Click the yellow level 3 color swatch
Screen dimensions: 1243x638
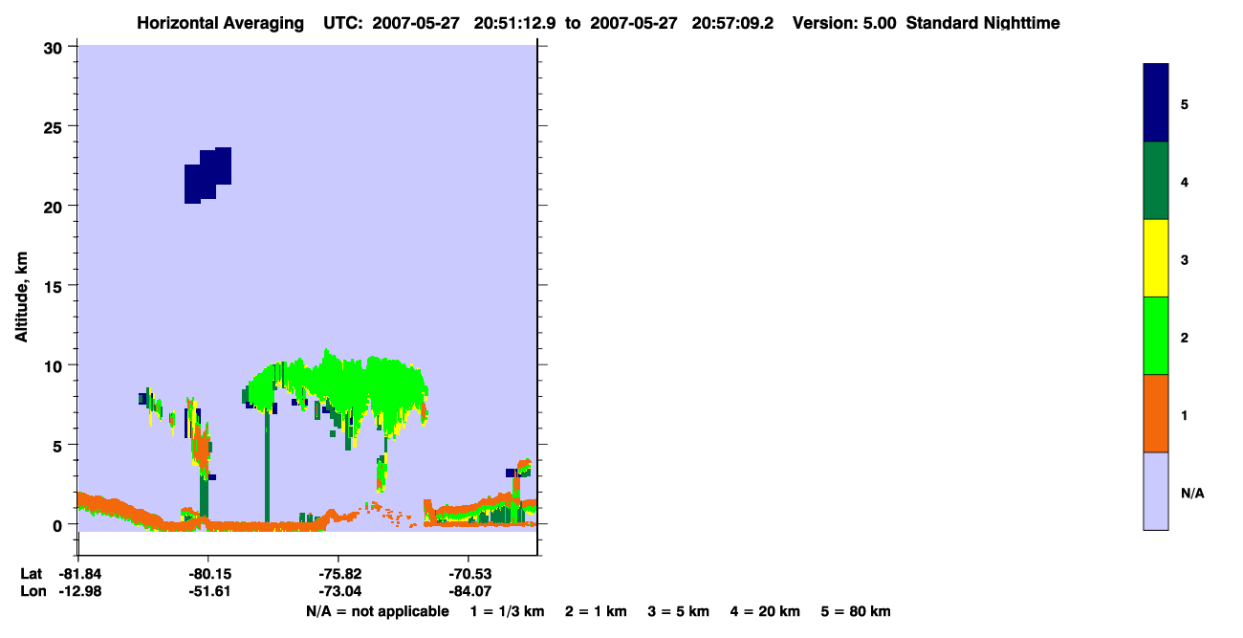click(x=1156, y=258)
